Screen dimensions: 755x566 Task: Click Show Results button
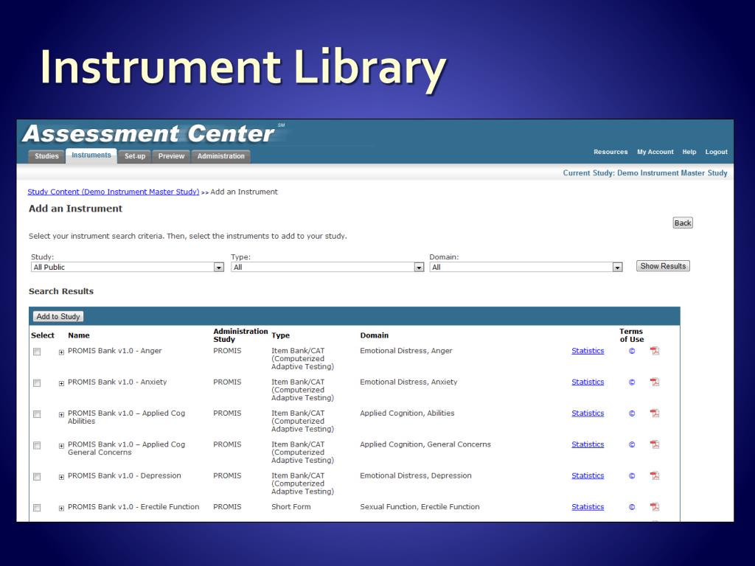click(663, 266)
